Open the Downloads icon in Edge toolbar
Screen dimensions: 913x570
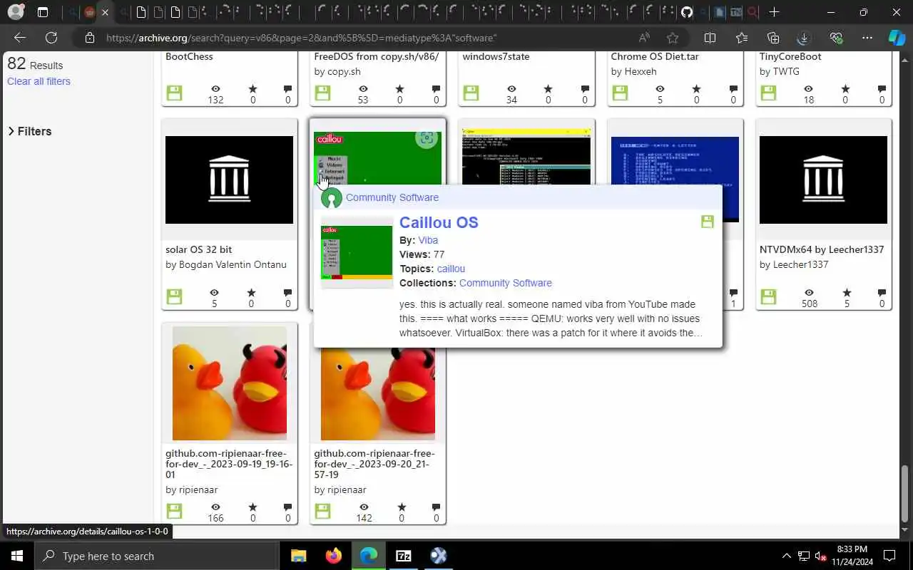(804, 38)
